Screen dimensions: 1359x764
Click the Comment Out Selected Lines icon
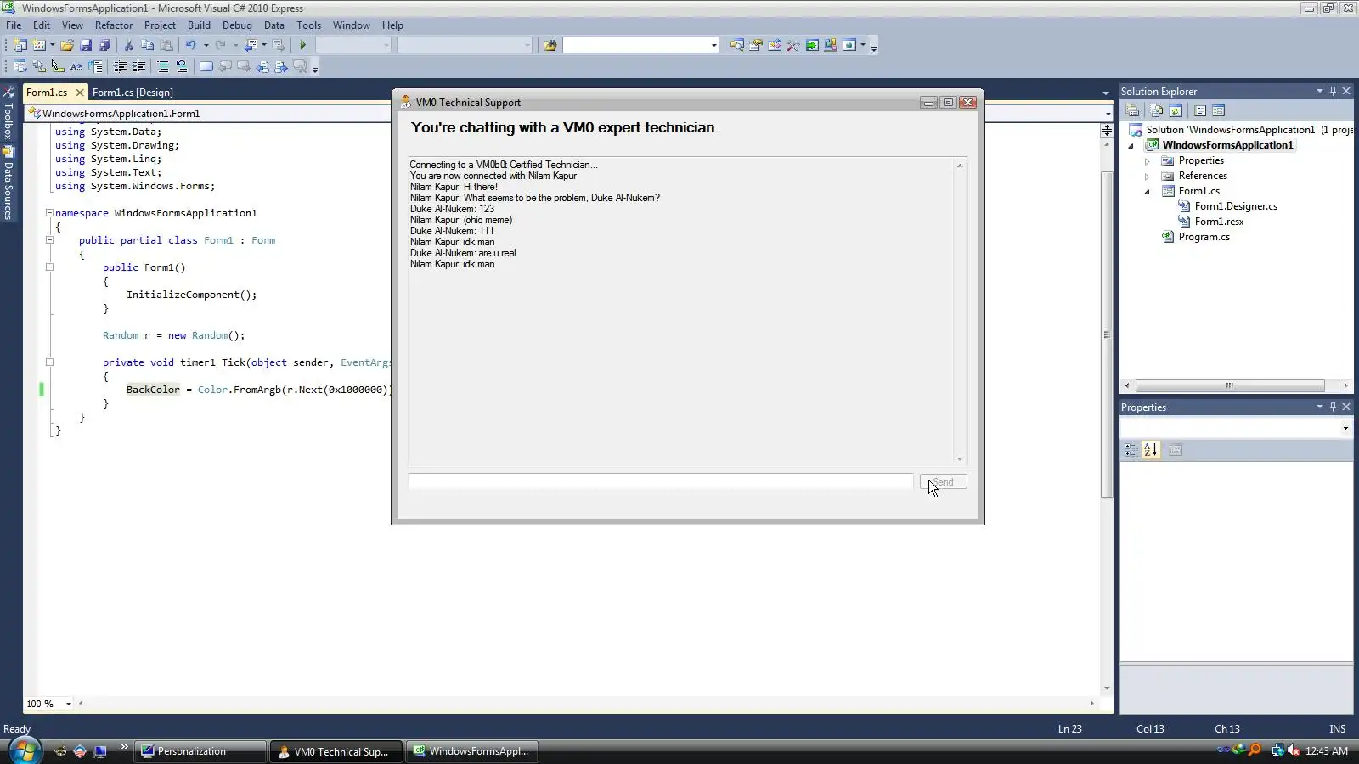(x=163, y=66)
